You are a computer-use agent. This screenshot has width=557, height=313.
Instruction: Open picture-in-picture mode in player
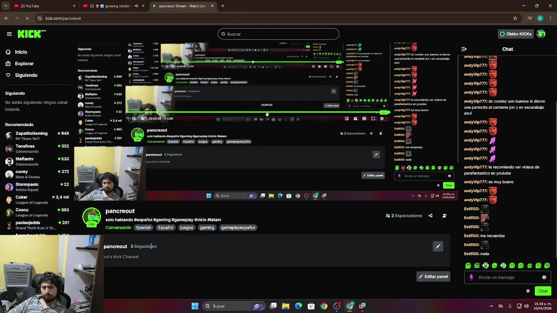(x=347, y=118)
